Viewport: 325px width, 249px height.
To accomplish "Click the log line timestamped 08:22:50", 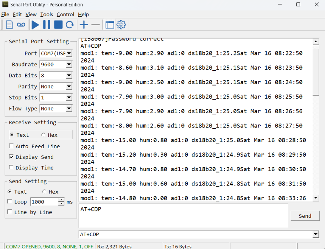I will pyautogui.click(x=192, y=53).
